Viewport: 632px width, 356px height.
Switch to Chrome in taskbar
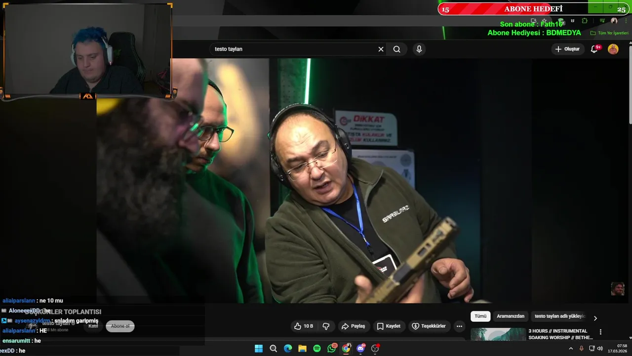point(346,349)
